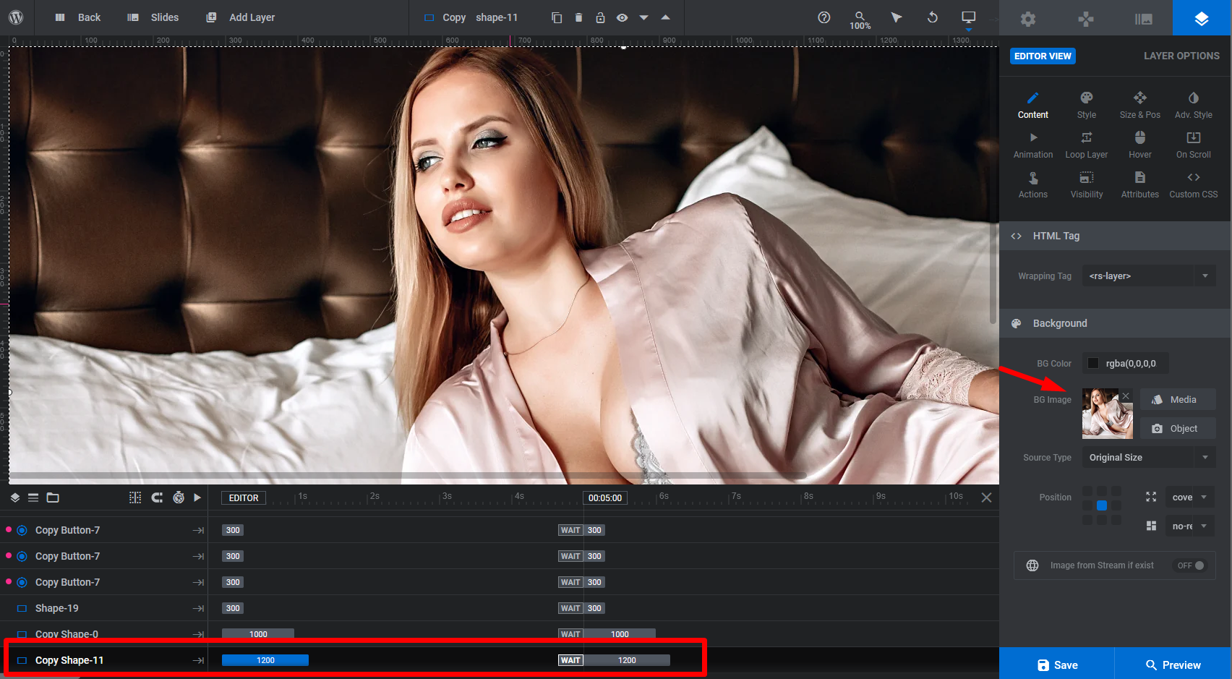Open the Content section
Image resolution: width=1232 pixels, height=679 pixels.
pos(1033,106)
